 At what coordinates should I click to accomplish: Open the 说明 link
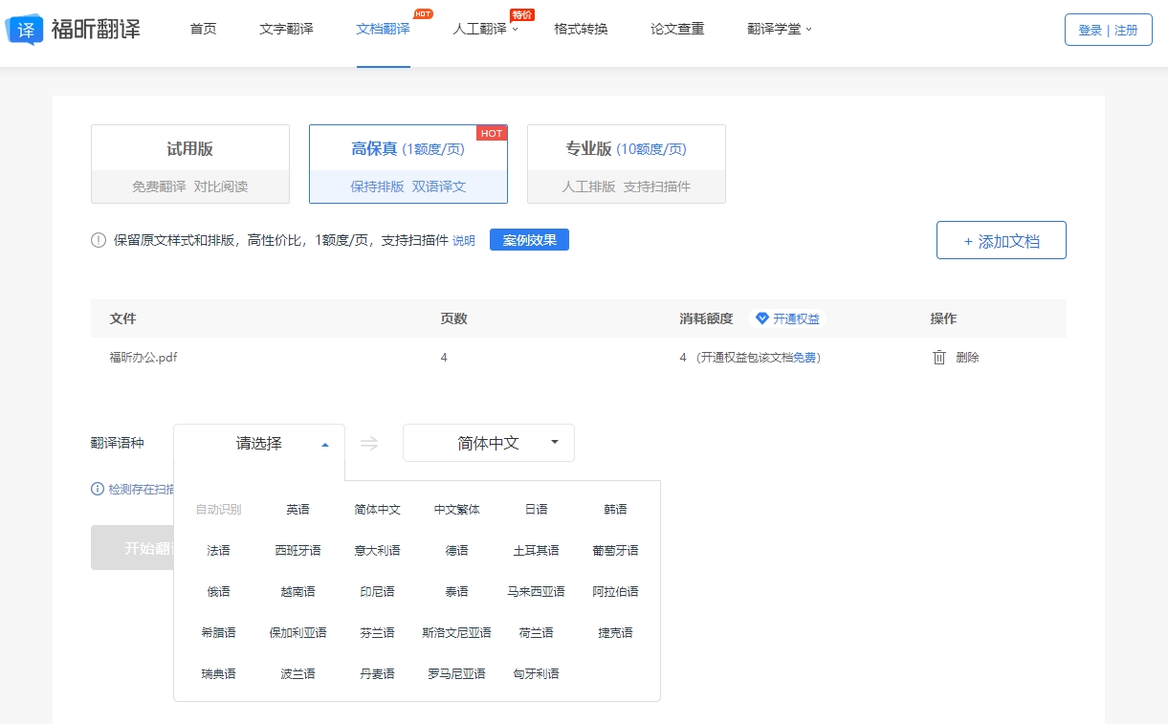tap(464, 241)
